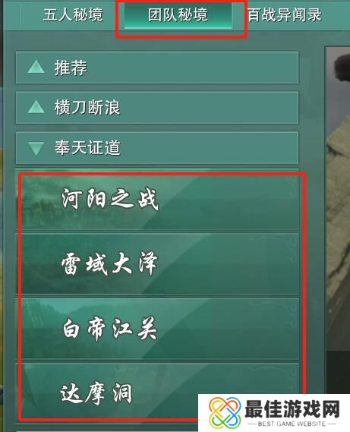Screen dimensions: 350x432
Task: Click the 最佳游戏网 colorful logo icon
Action: tap(225, 412)
